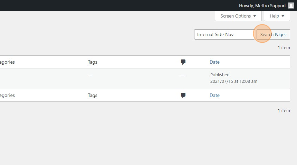Sort by Date using the table footer link
The width and height of the screenshot is (297, 165).
click(214, 95)
